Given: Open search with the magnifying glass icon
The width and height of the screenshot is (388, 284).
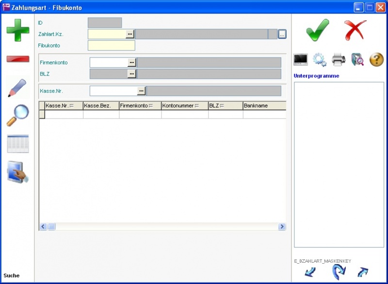Looking at the screenshot, I should (17, 116).
